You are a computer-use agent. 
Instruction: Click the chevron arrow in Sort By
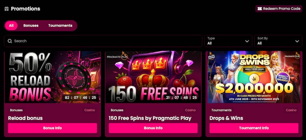pyautogui.click(x=297, y=41)
